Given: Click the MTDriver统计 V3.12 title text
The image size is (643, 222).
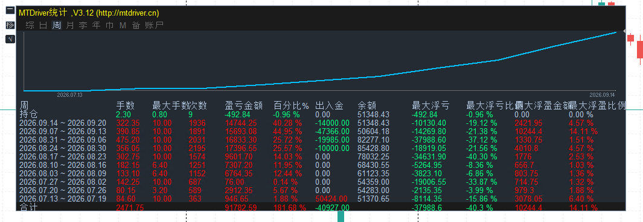Looking at the screenshot, I should 89,13.
